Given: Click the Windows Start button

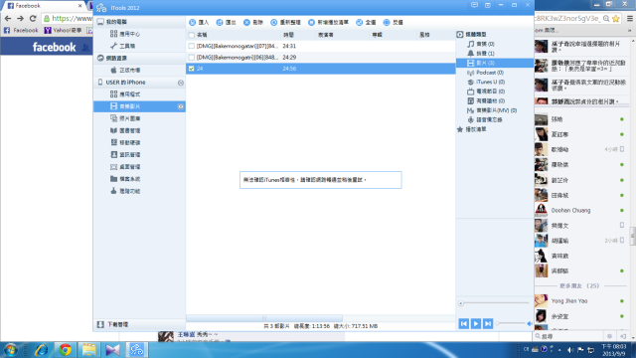Looking at the screenshot, I should [10, 350].
